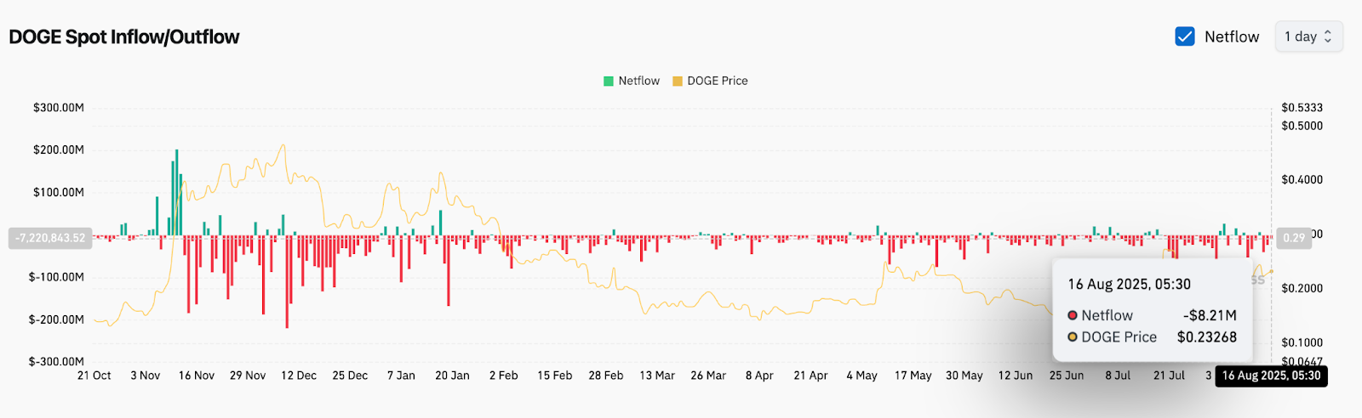Click the $0.4000 right axis label

[1302, 180]
